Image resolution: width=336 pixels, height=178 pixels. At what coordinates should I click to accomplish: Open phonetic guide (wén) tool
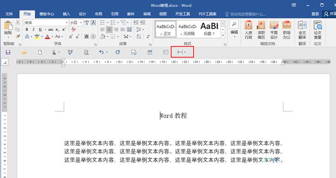pyautogui.click(x=87, y=23)
